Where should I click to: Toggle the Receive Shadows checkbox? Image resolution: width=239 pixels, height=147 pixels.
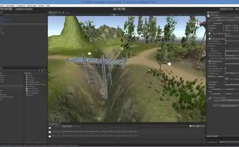(225, 44)
